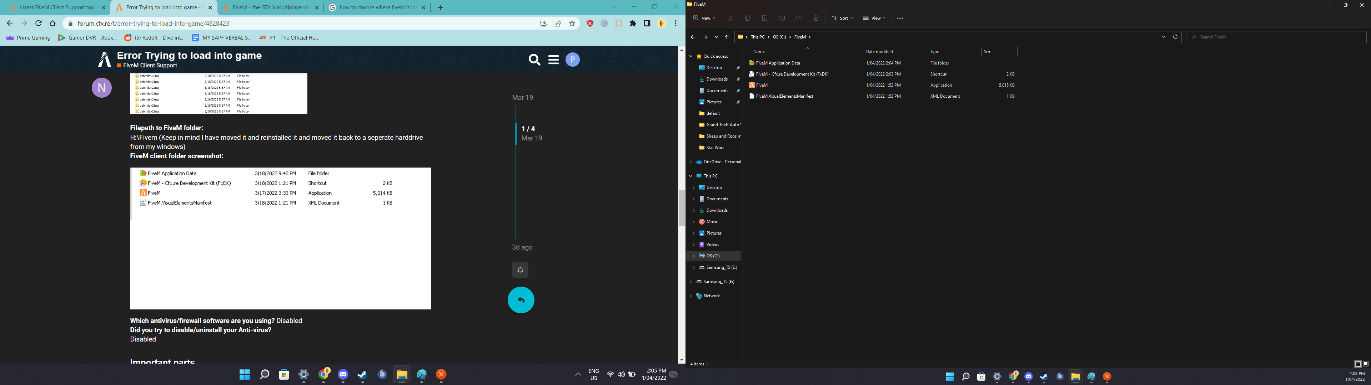Open Chrome side panel icon
Viewport: 1371px width, 385px height.
click(647, 24)
